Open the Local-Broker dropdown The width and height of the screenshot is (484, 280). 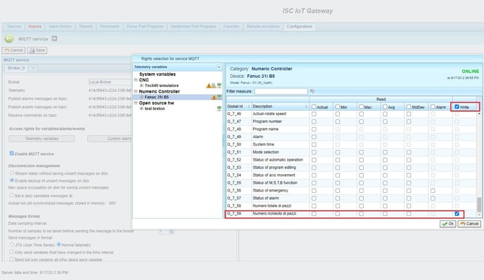[110, 82]
